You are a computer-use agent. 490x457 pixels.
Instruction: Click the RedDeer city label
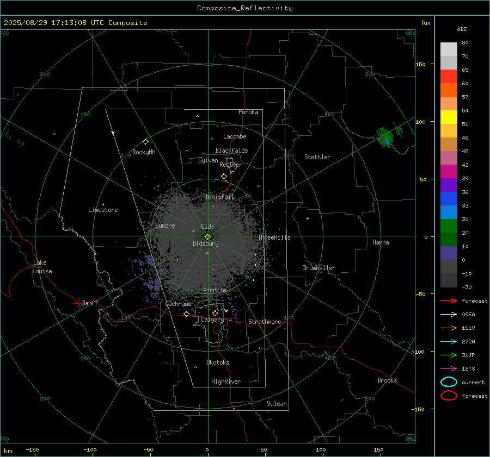coord(231,165)
